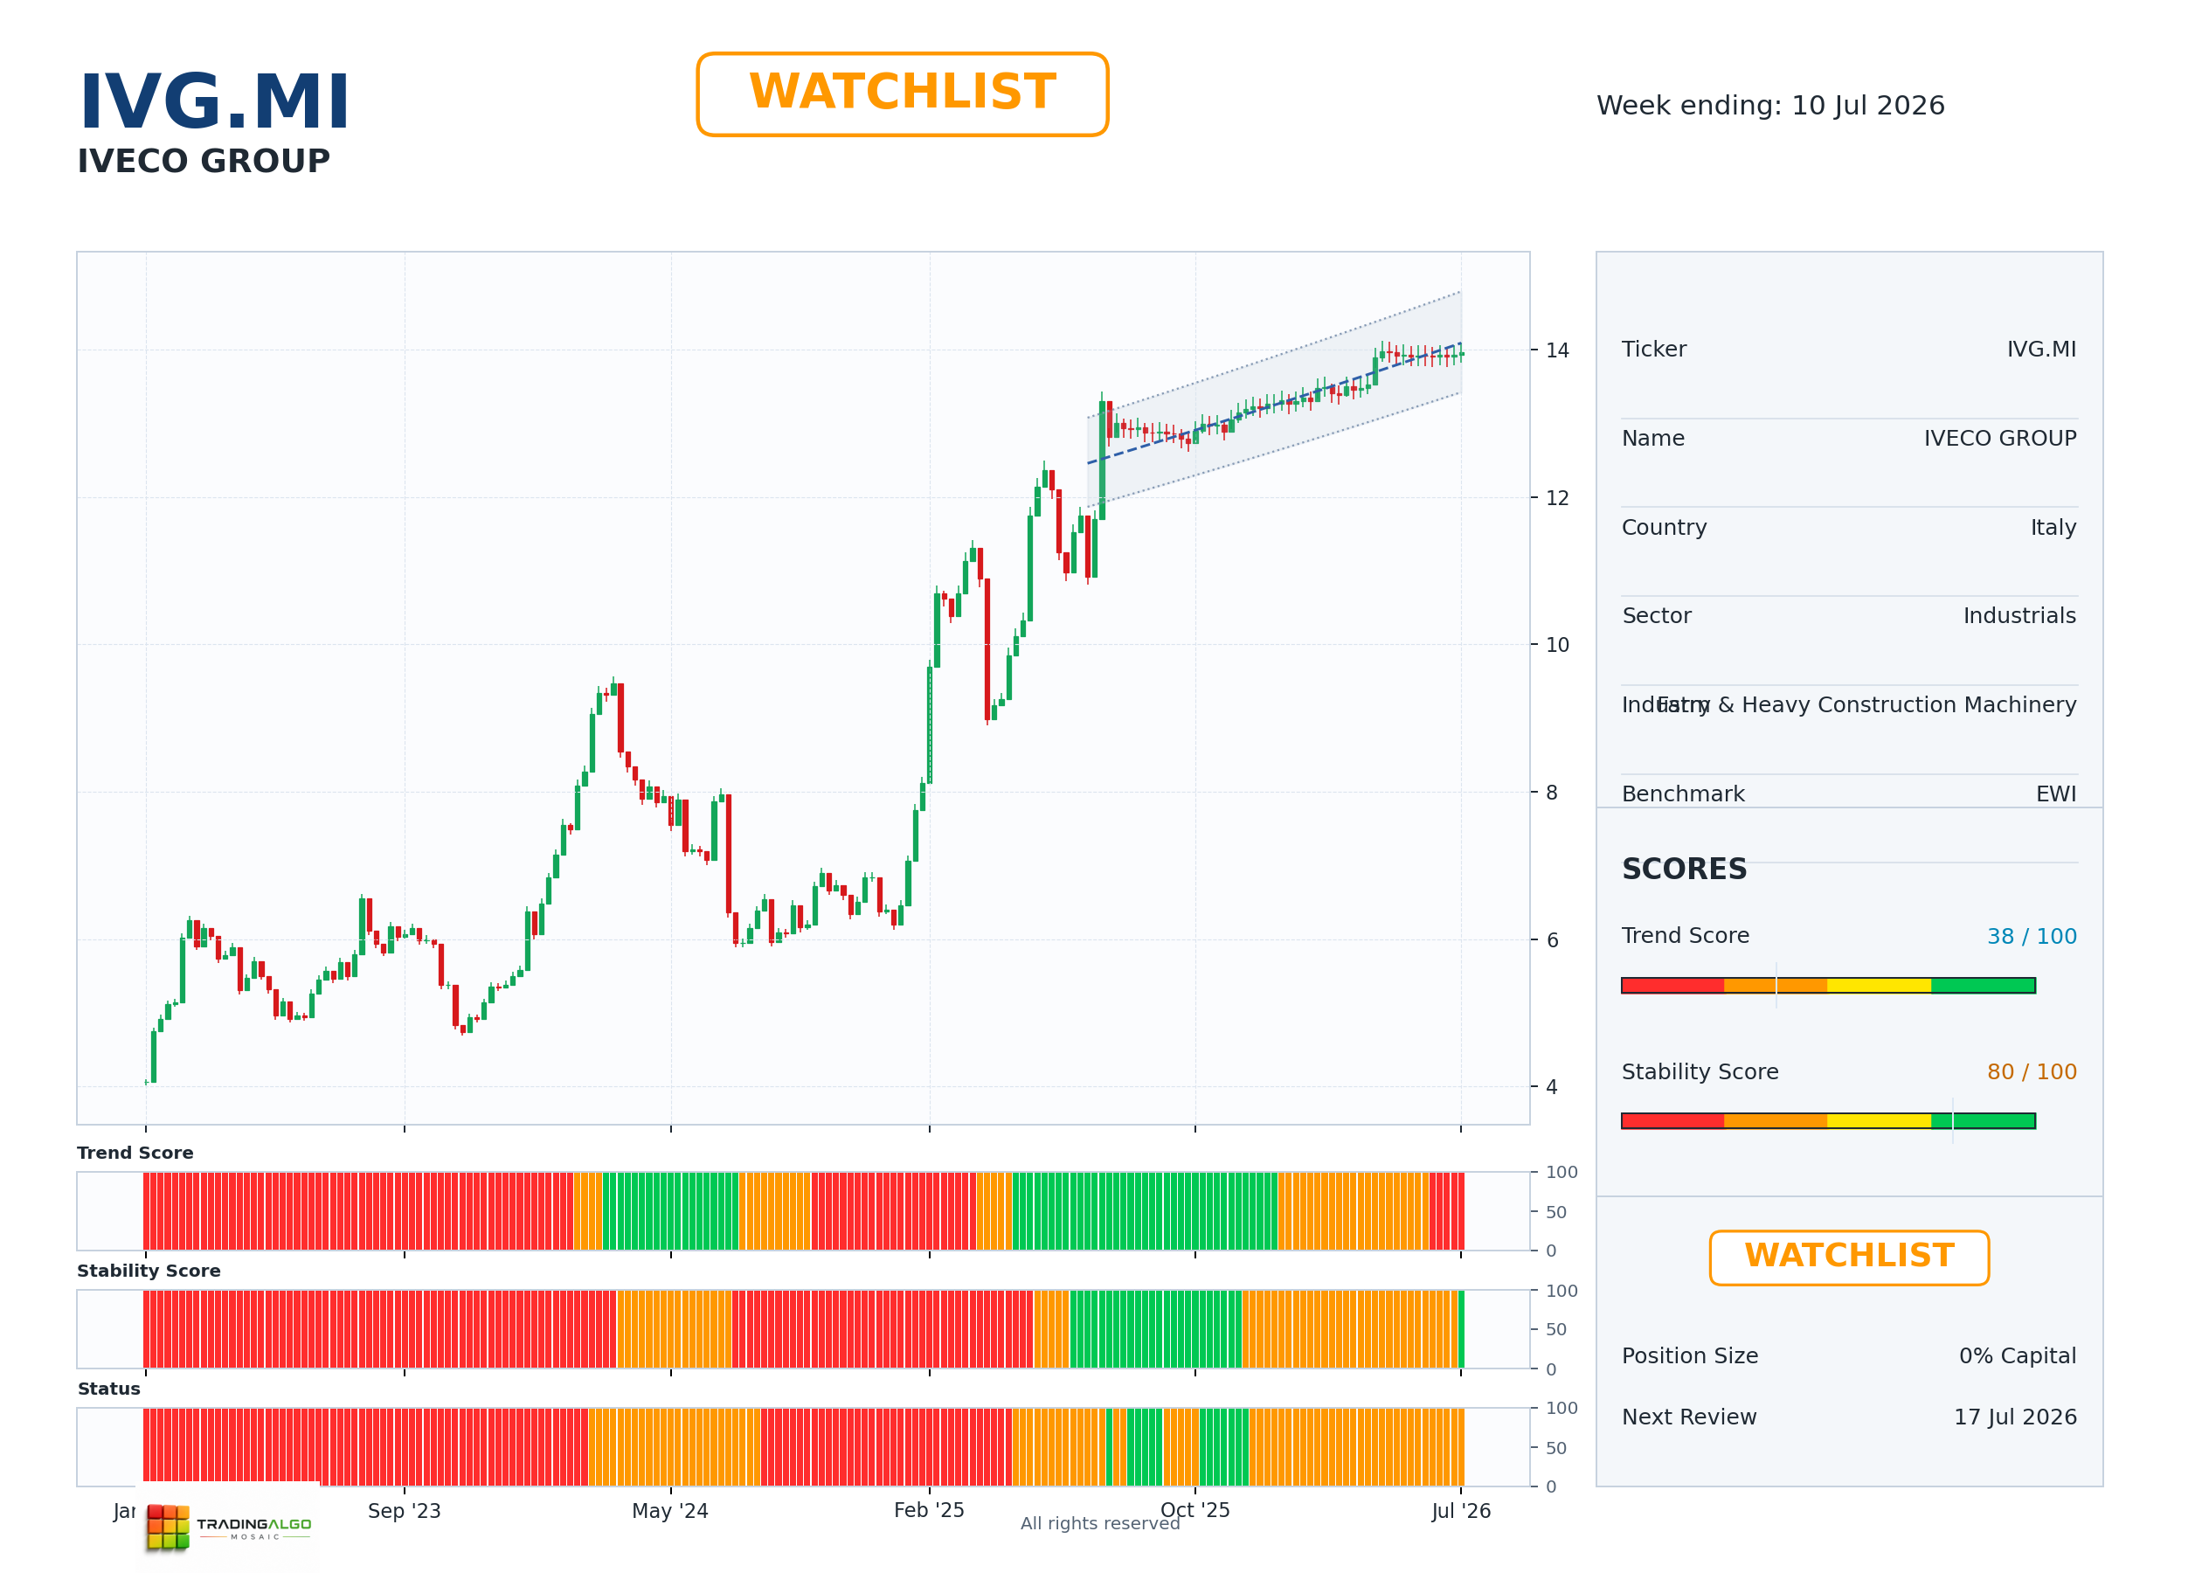2202x1573 pixels.
Task: Click the Ticker field label
Action: 1654,350
